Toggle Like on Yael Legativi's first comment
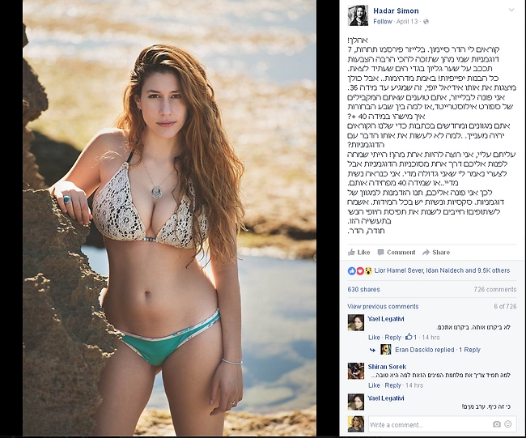This screenshot has height=438, width=526. click(374, 338)
